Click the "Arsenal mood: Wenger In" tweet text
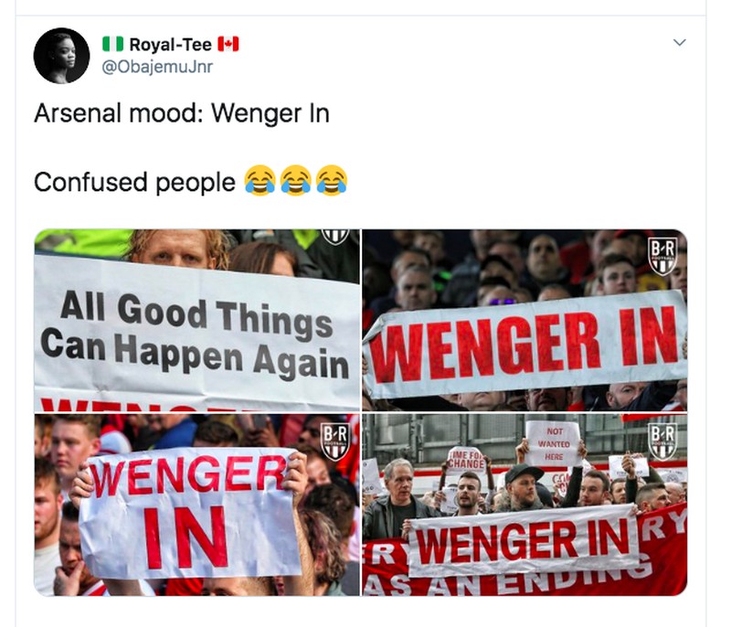 (x=181, y=114)
